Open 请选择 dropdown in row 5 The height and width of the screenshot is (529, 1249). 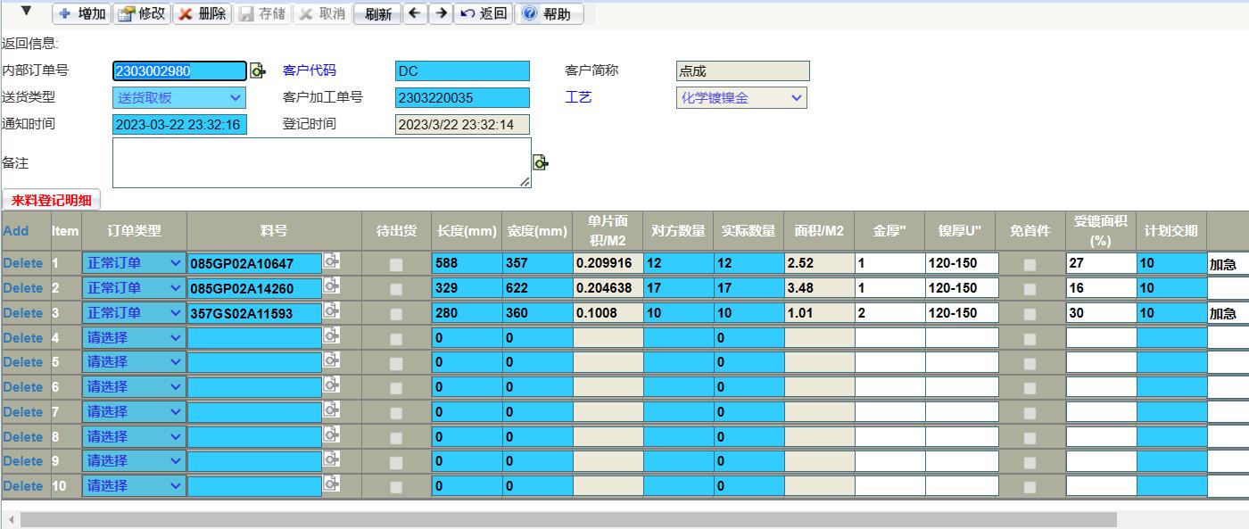(134, 362)
